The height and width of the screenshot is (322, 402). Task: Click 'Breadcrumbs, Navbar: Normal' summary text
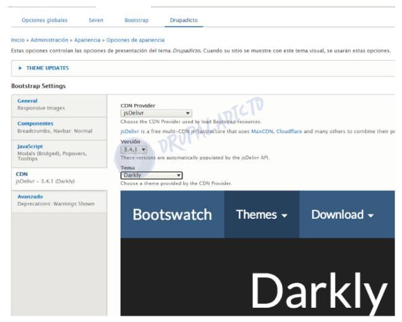(x=54, y=131)
